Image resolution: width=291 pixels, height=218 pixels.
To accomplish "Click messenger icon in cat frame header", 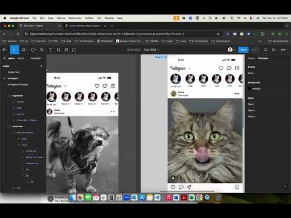I will click(229, 68).
